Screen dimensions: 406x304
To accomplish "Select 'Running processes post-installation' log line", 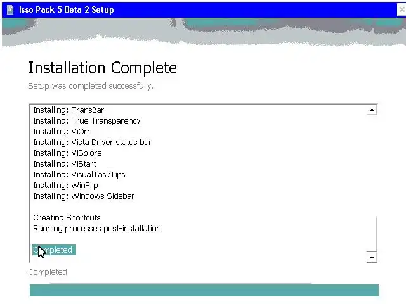I will (x=97, y=229).
